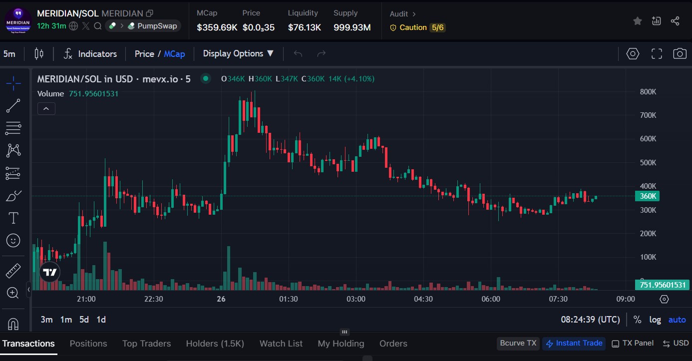The image size is (692, 361).
Task: Enter fullscreen chart mode
Action: 657,54
